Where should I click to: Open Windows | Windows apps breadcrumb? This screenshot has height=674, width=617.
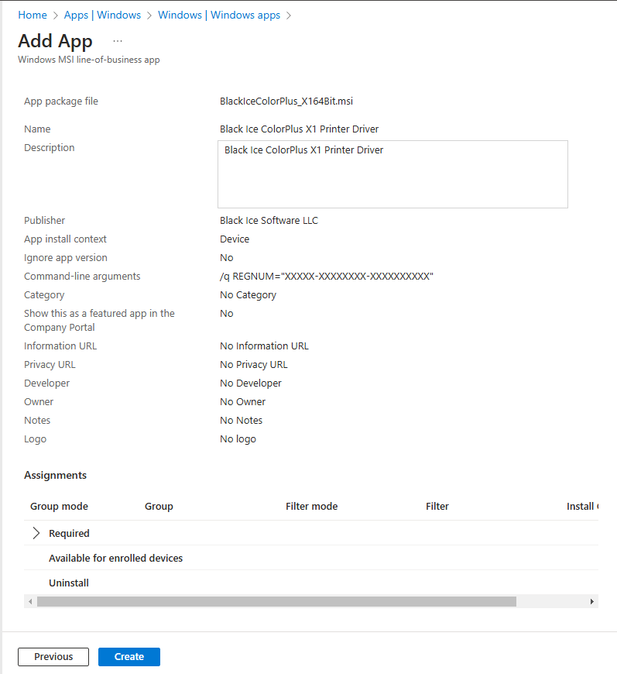(219, 15)
